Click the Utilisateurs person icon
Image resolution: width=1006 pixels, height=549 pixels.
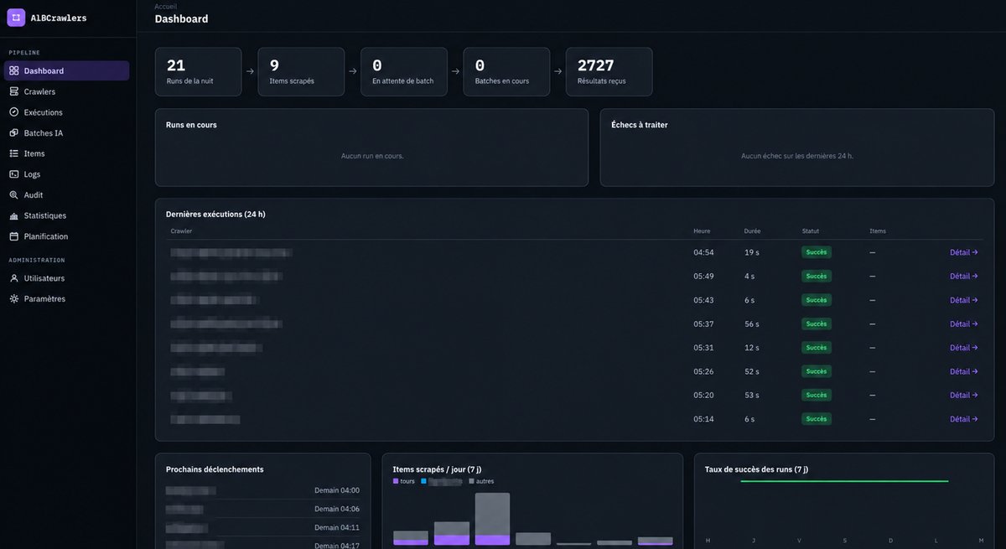coord(14,278)
